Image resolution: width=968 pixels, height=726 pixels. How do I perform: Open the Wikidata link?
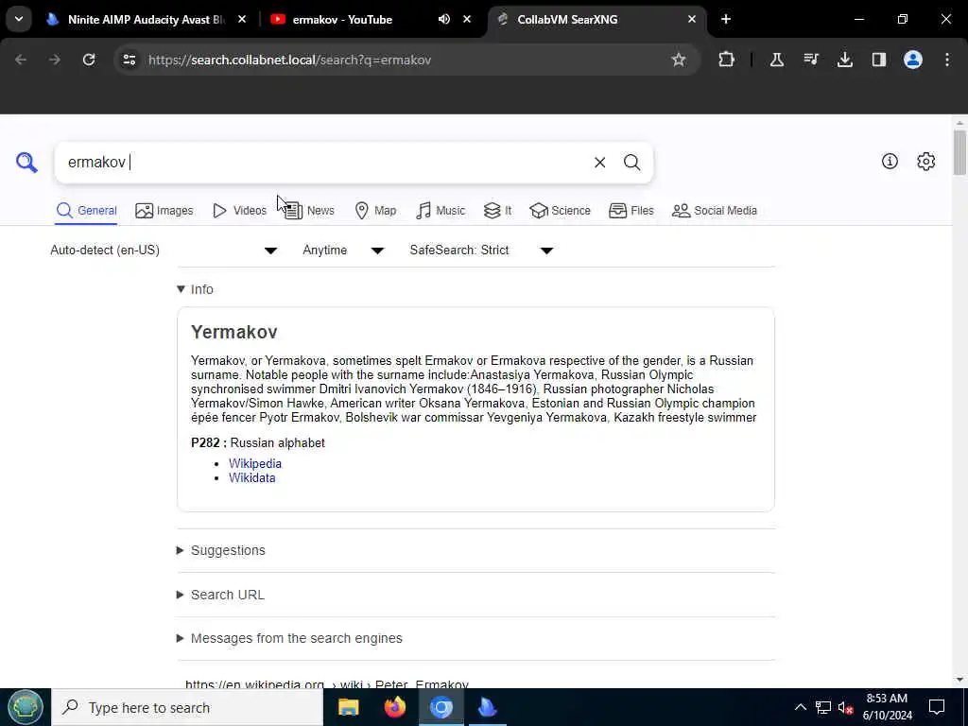(x=251, y=477)
